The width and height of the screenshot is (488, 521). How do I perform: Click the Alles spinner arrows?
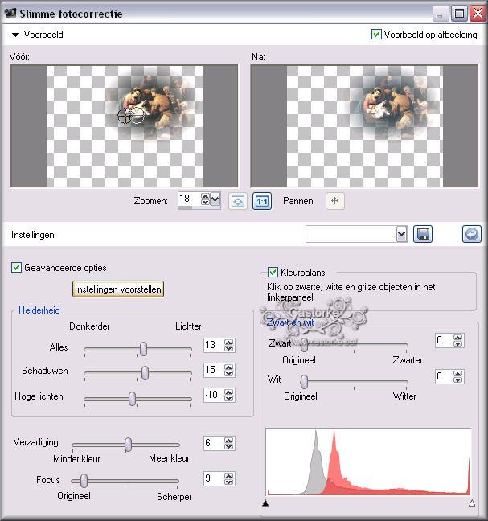228,345
